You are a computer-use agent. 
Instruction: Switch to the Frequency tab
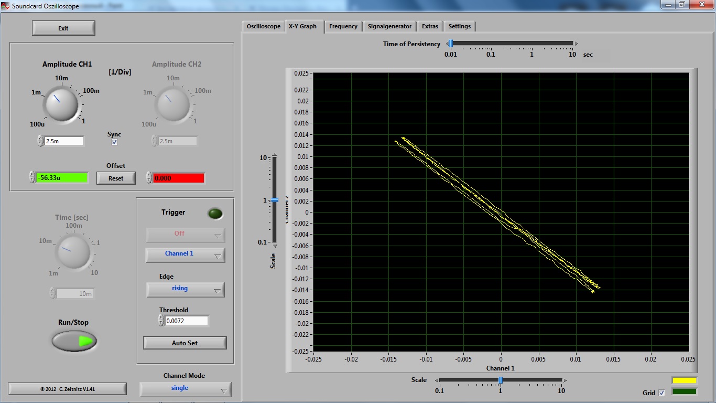pyautogui.click(x=343, y=26)
